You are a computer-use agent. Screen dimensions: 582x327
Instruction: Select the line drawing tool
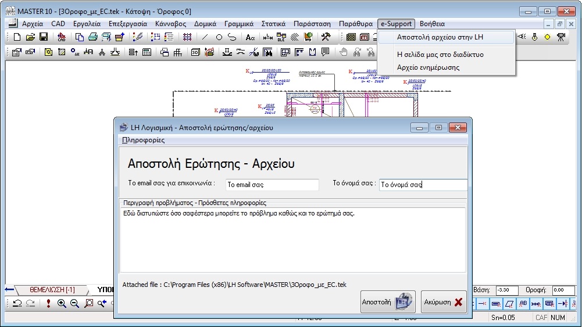[205, 37]
